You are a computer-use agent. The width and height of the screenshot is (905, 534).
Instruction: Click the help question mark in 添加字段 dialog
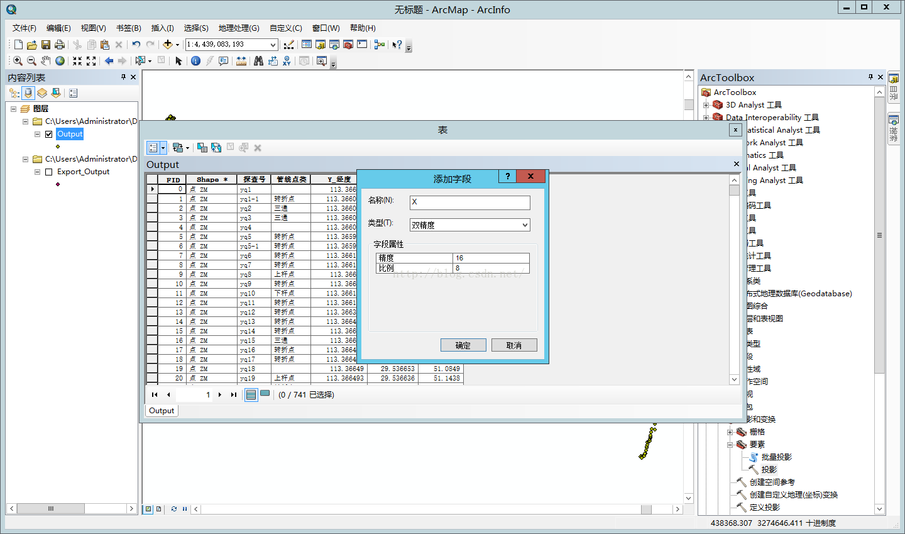click(507, 176)
